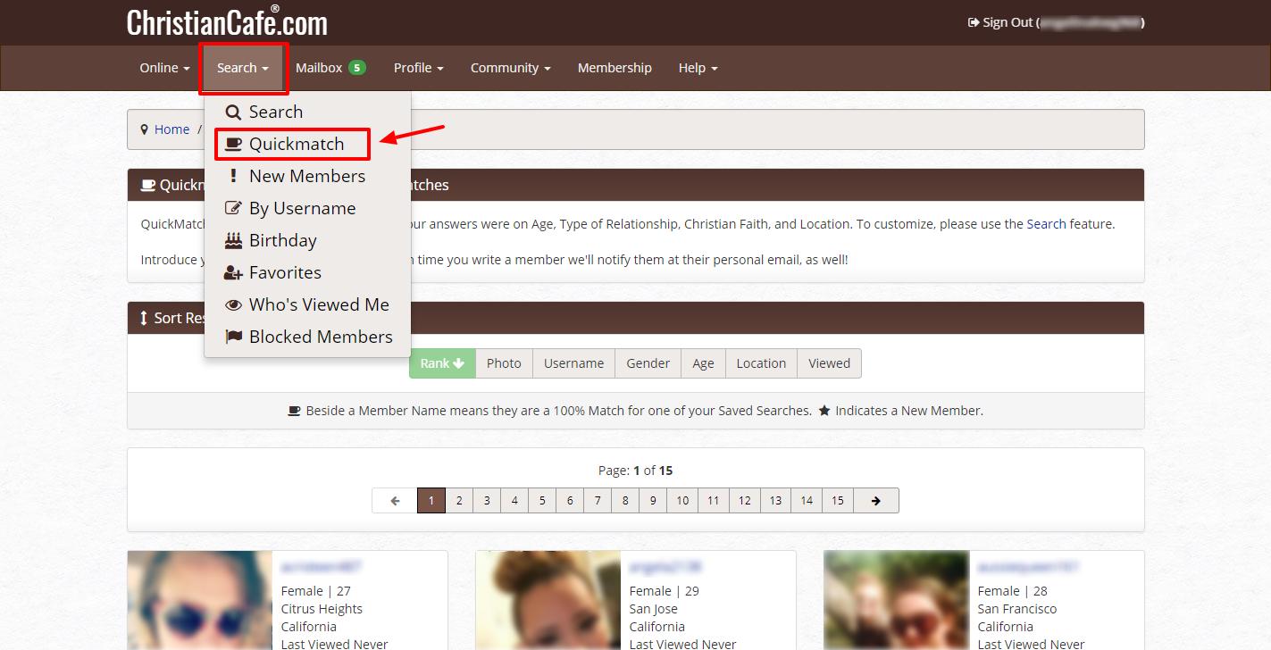Open the Help dropdown menu
Screen dimensions: 1271x650
(x=698, y=68)
